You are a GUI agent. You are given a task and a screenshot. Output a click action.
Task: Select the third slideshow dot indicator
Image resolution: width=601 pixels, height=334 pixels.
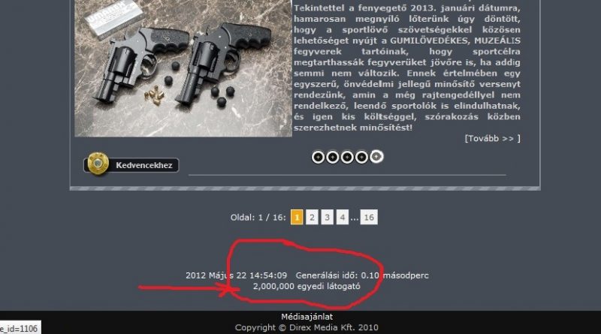coord(347,157)
